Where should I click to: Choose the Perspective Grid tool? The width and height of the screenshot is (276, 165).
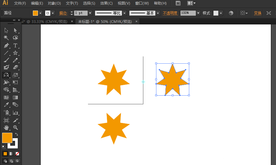point(15,90)
